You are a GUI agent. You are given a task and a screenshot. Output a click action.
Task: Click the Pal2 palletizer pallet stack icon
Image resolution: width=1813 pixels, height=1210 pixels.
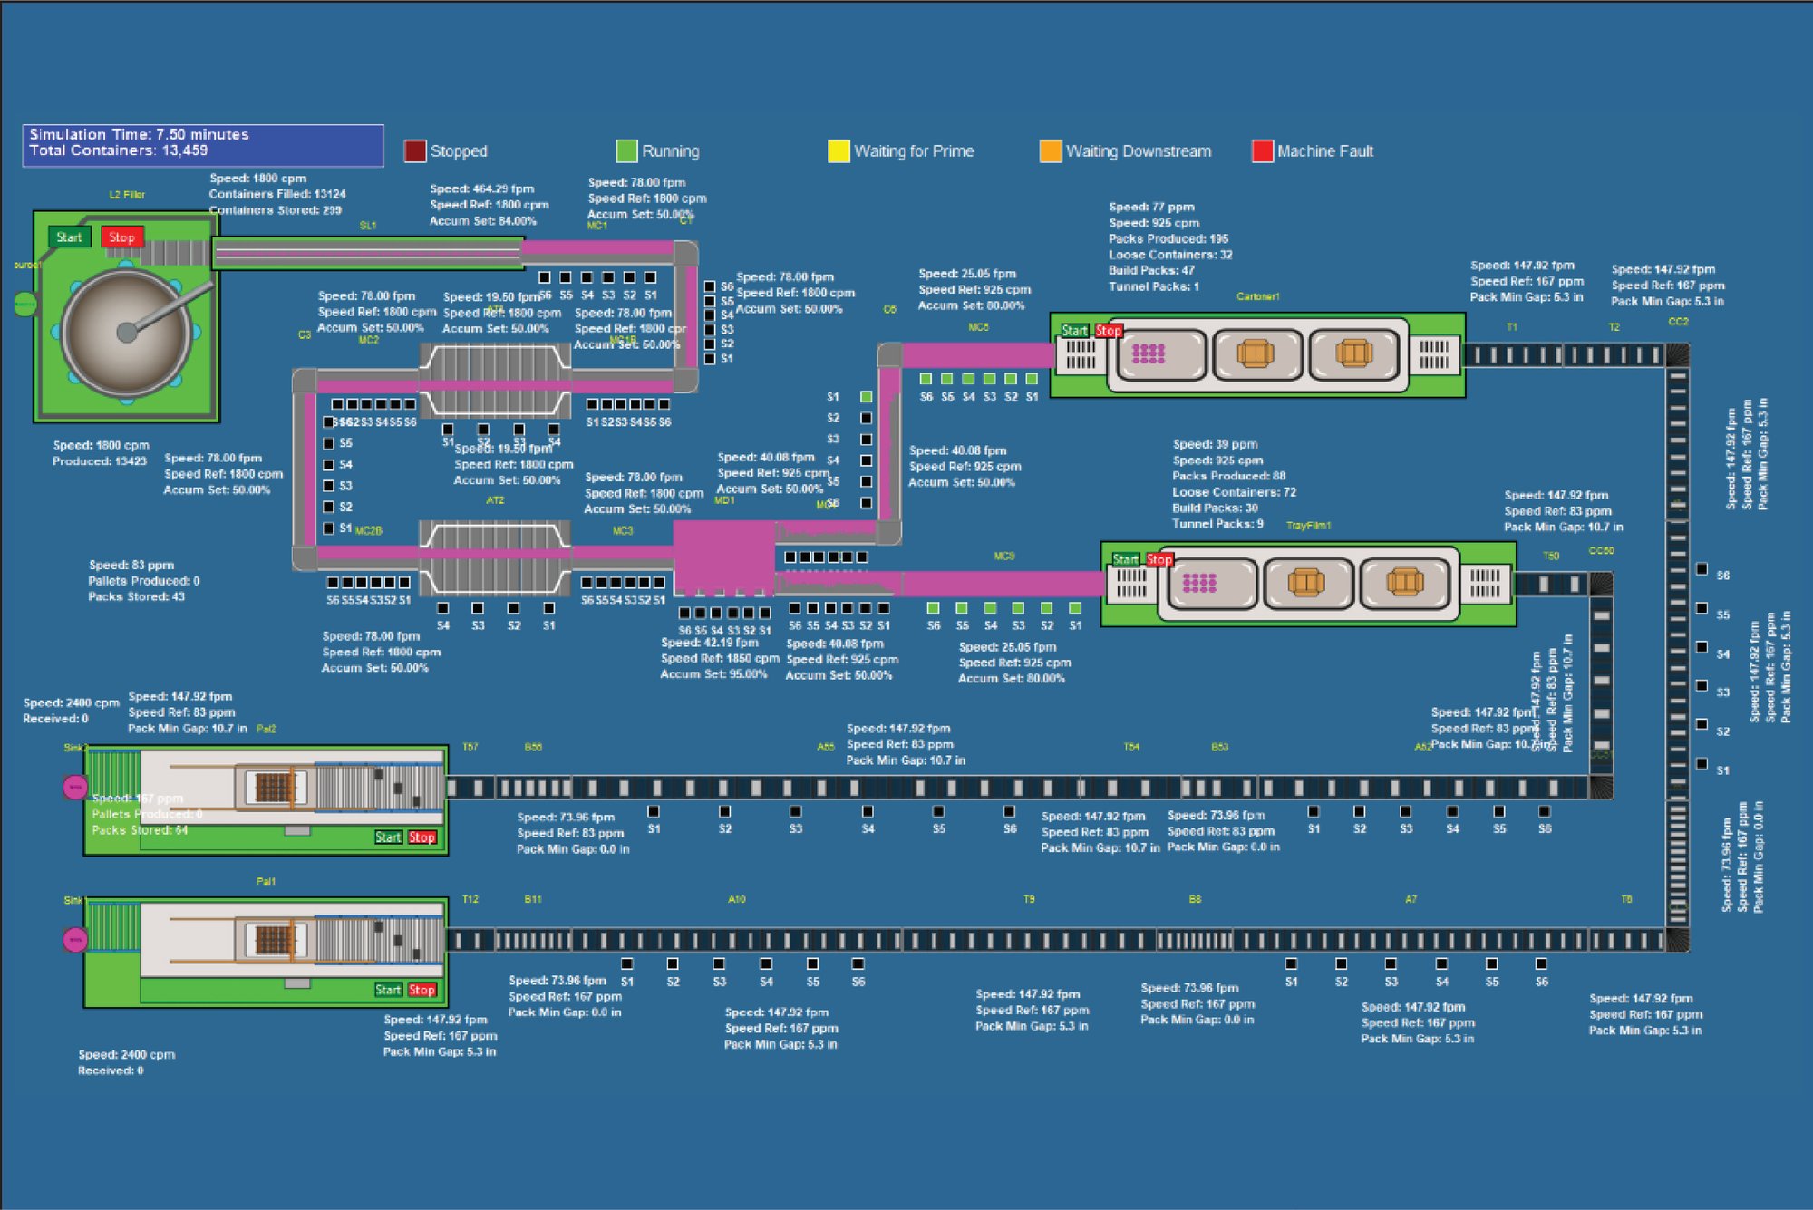[273, 787]
